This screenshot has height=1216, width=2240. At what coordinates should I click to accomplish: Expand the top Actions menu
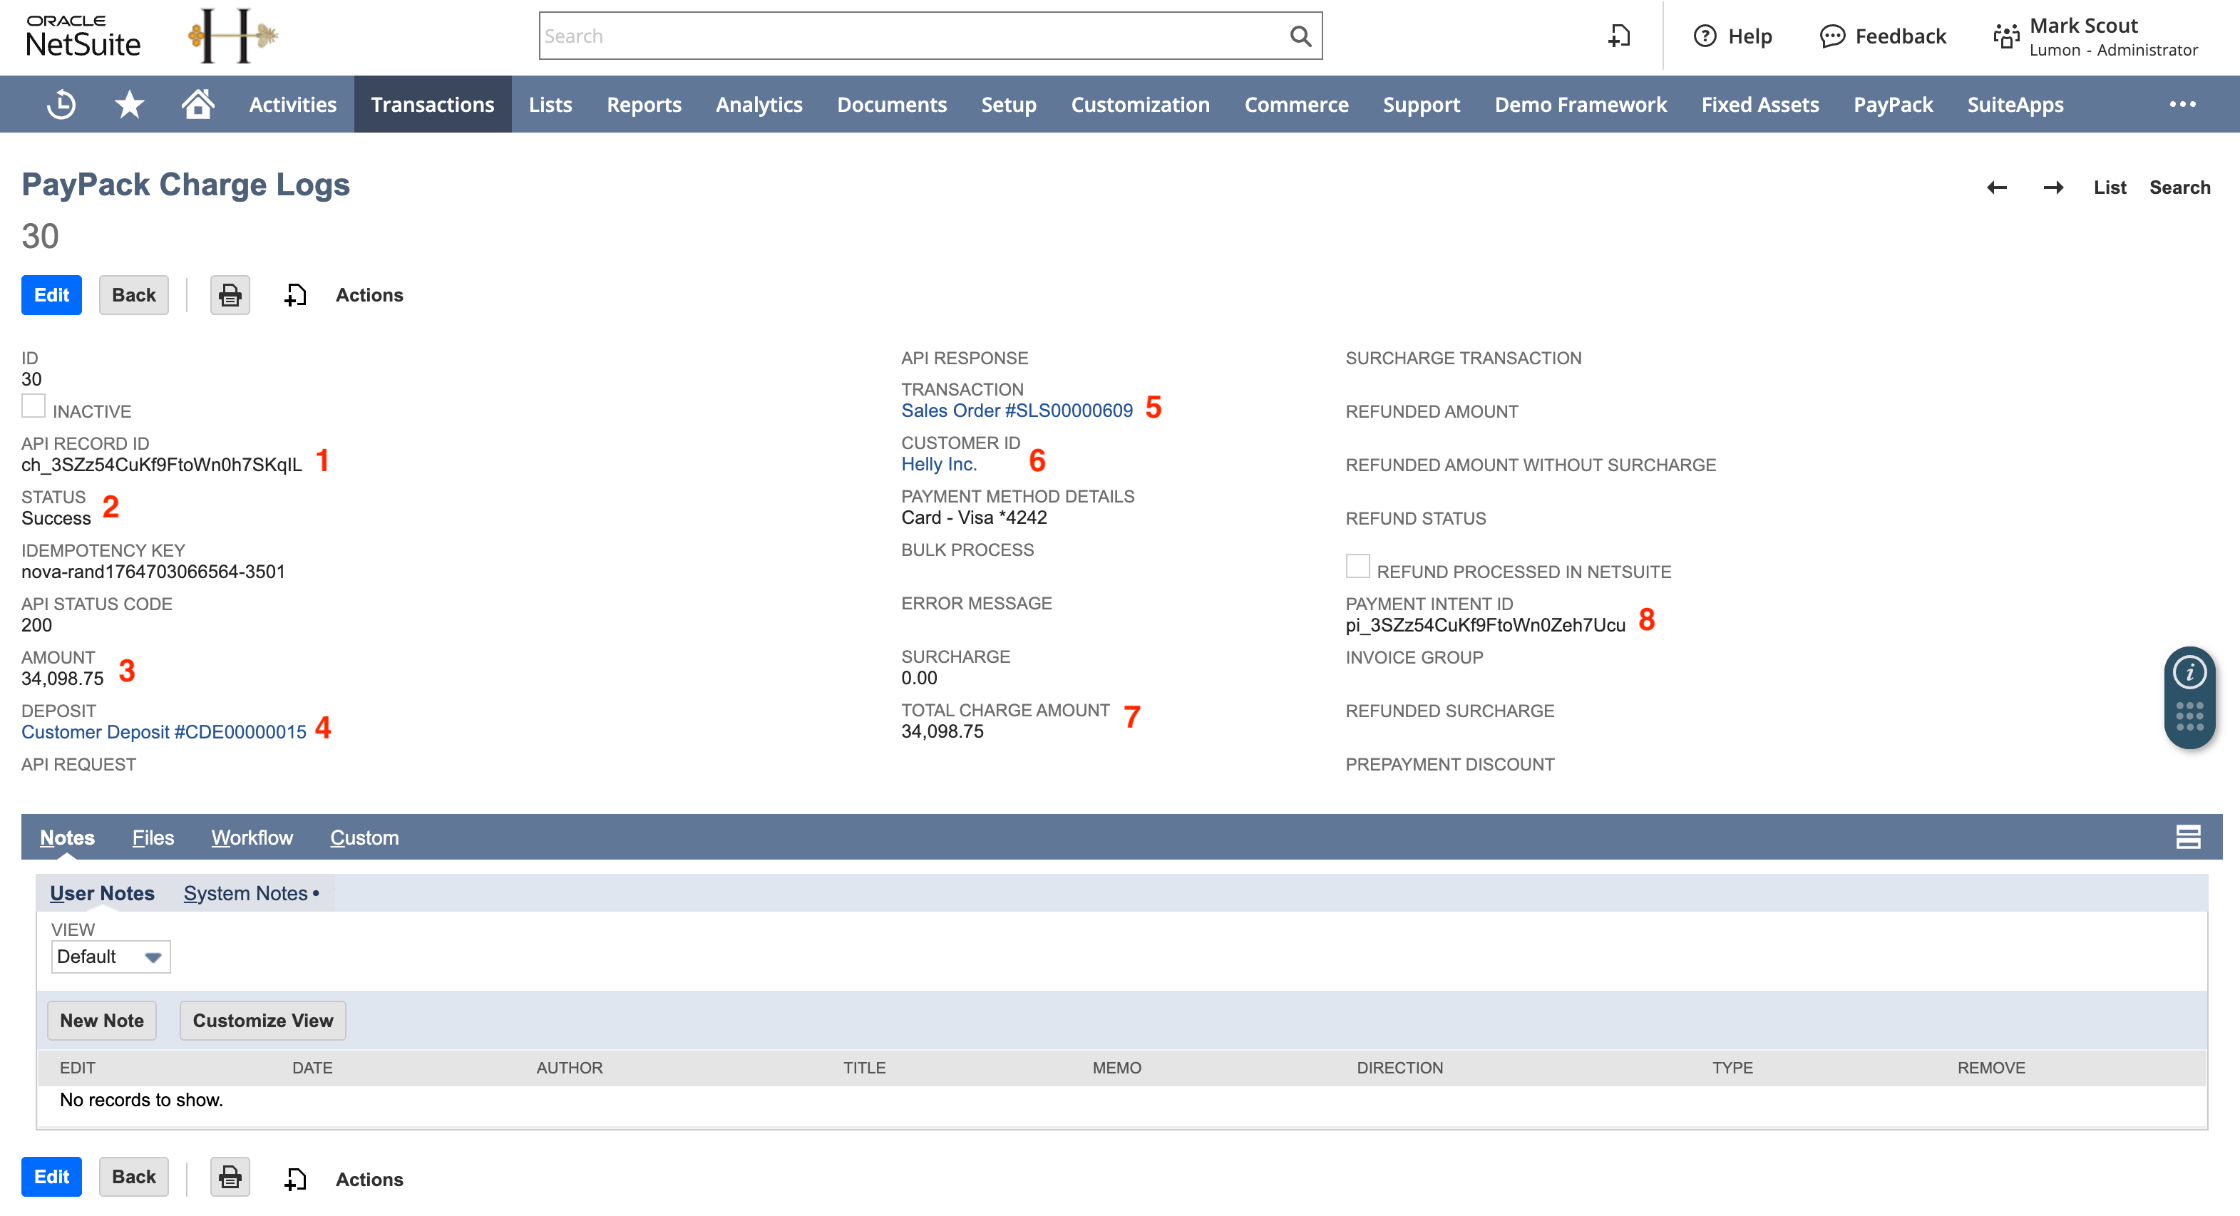369,296
